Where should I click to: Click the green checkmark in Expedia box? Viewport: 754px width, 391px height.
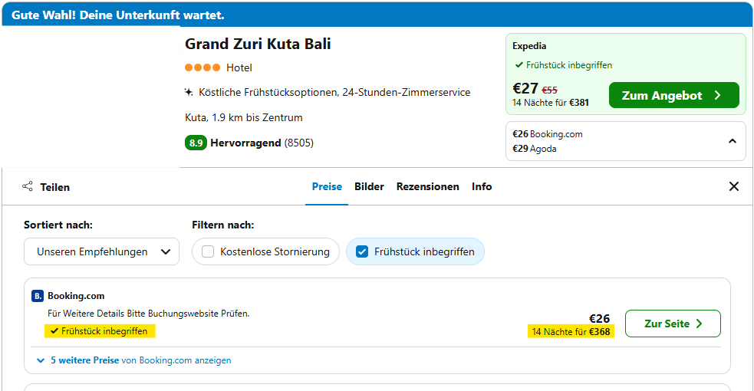click(519, 65)
